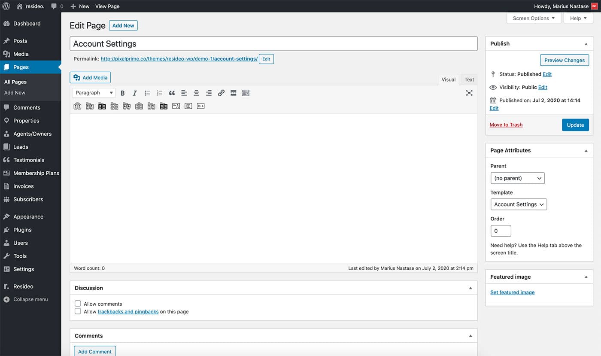
Task: Check Allow trackbacks and pingbacks option
Action: coord(78,311)
